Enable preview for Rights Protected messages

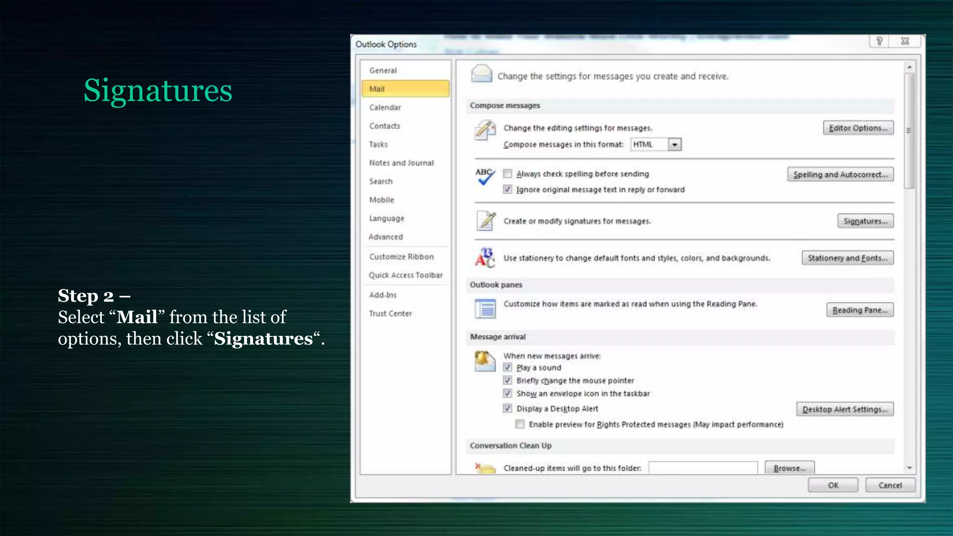(520, 424)
